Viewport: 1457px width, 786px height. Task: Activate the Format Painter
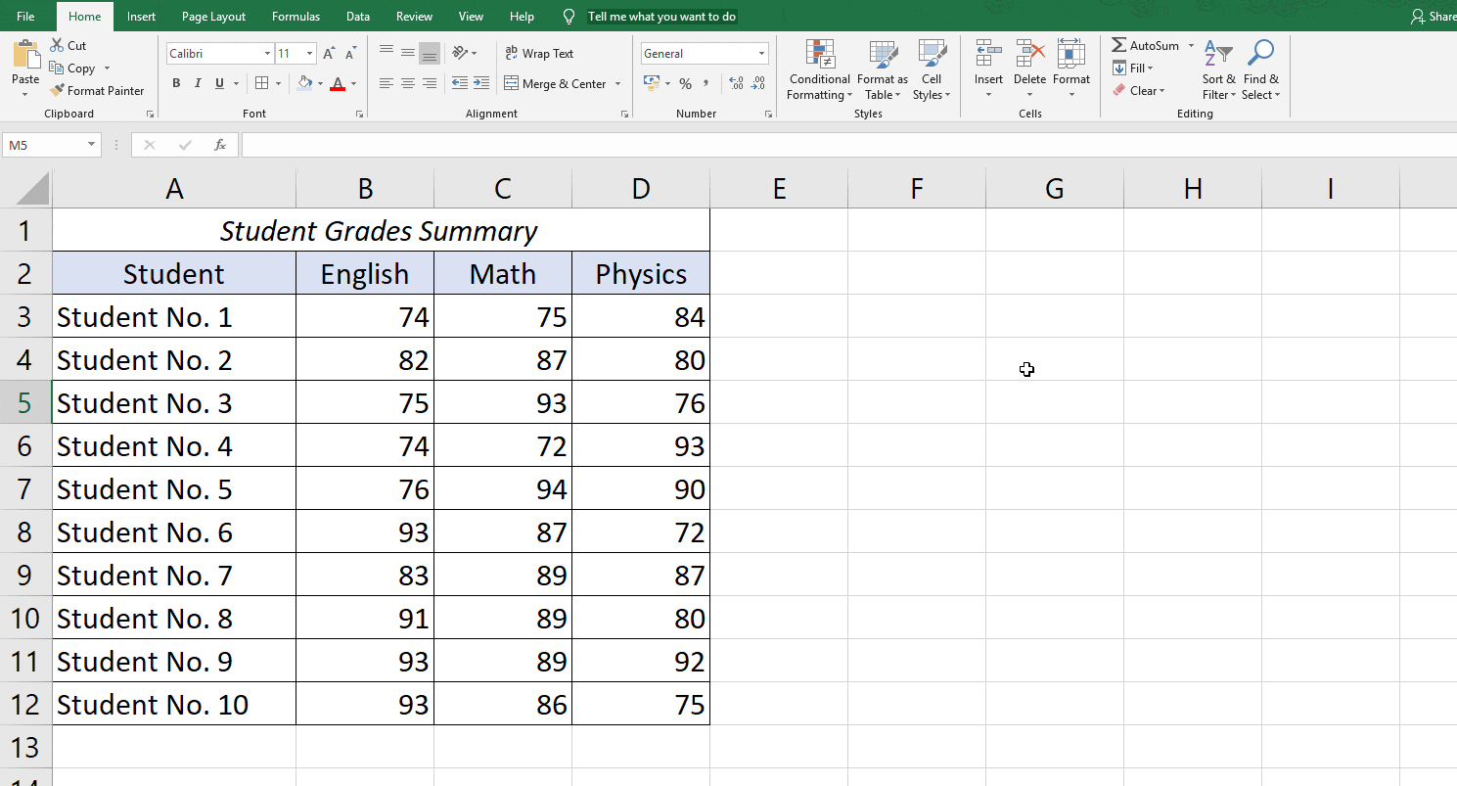click(x=98, y=90)
